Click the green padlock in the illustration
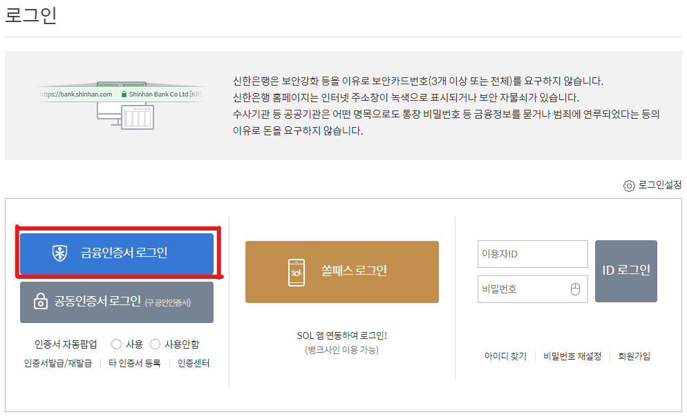687x419 pixels. pyautogui.click(x=124, y=94)
